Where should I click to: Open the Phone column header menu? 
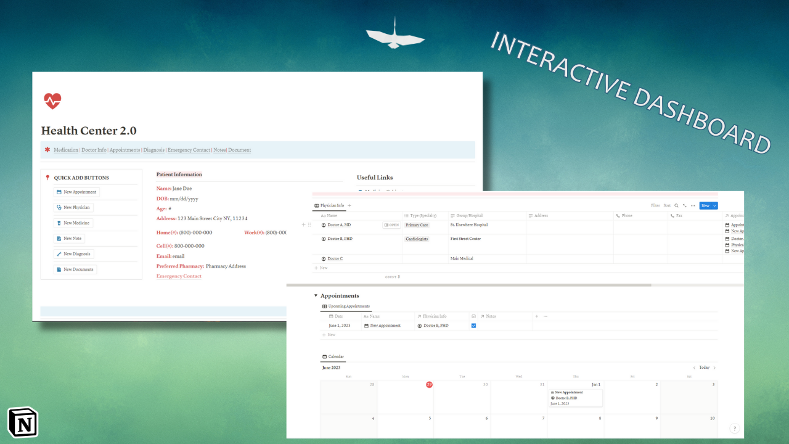640,216
